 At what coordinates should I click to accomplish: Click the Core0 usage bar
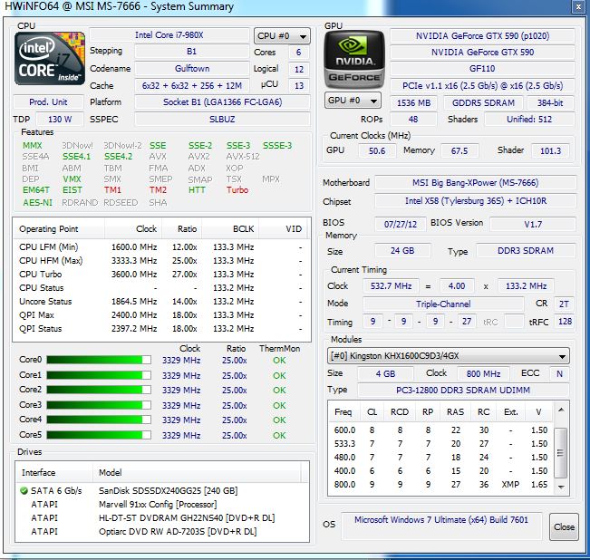tap(99, 360)
